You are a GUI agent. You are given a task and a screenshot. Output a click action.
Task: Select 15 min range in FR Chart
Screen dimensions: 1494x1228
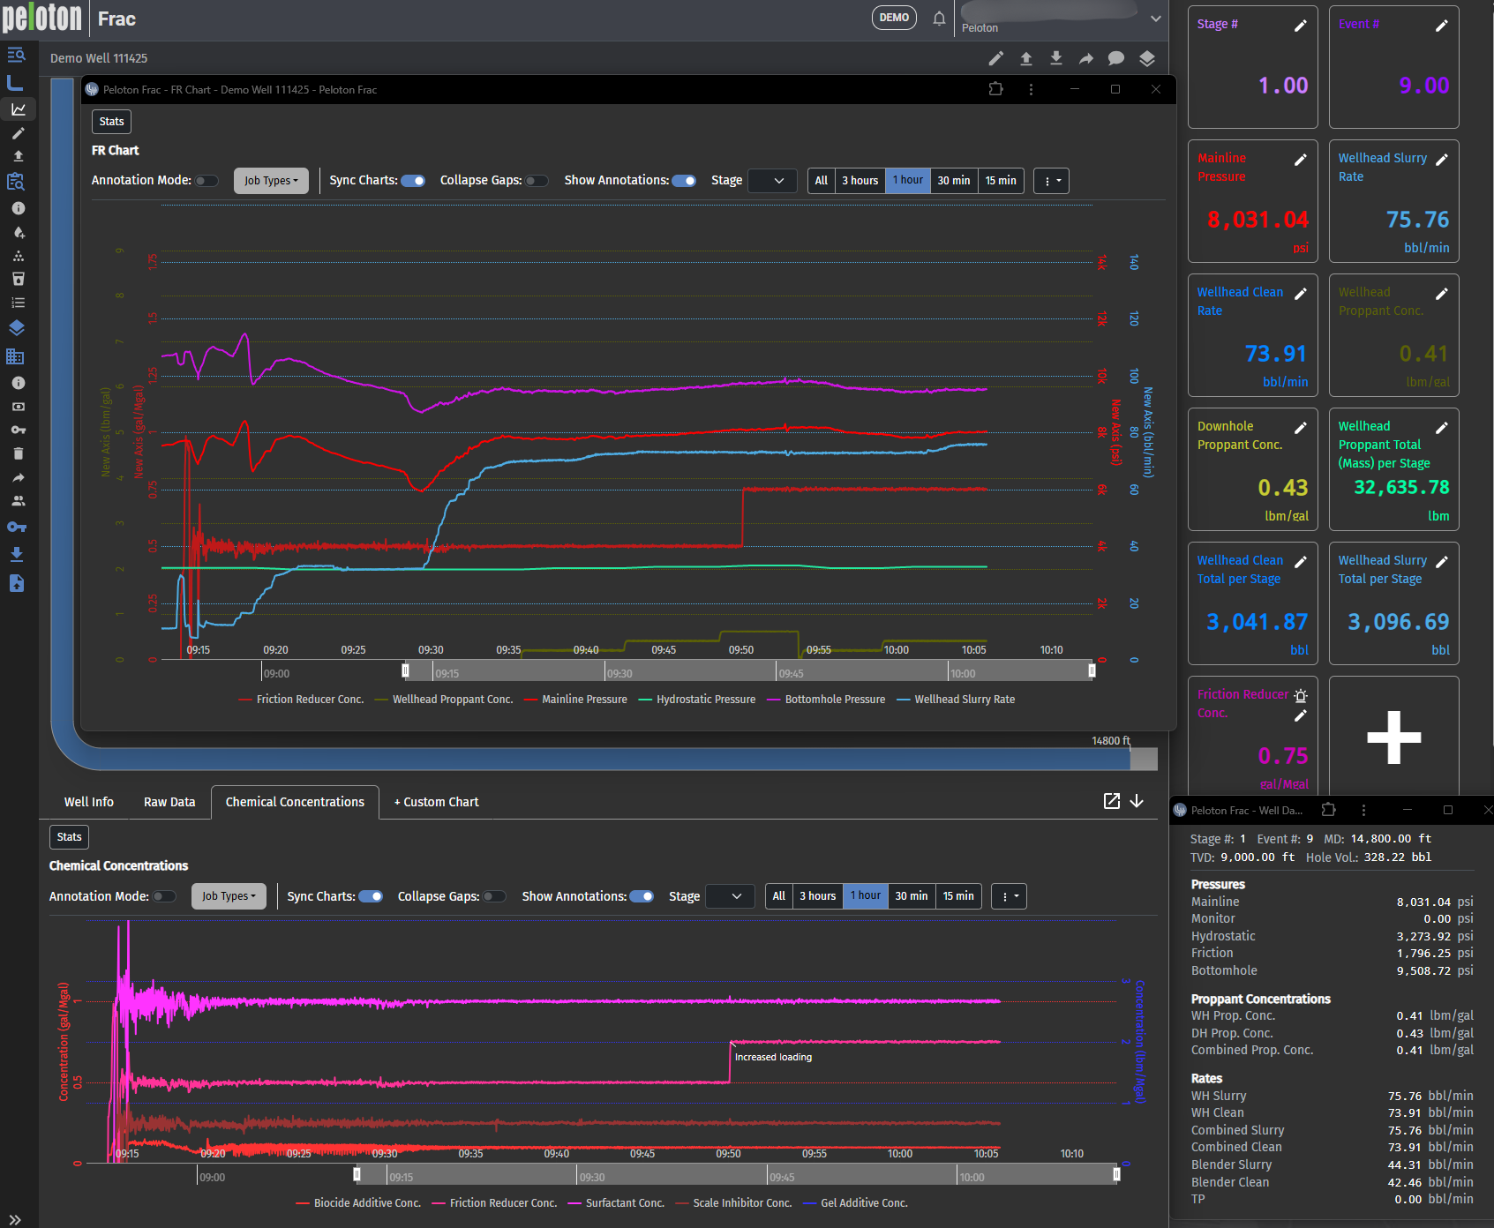tap(1000, 181)
